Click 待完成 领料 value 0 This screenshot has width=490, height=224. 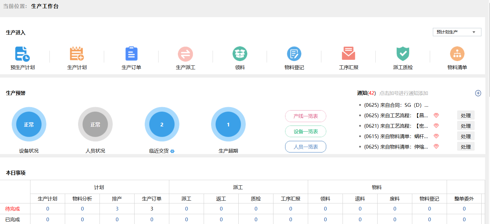pyautogui.click(x=325, y=209)
